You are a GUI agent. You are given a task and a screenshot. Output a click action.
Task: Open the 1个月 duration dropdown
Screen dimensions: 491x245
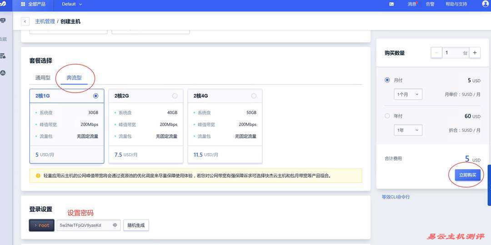click(x=408, y=95)
